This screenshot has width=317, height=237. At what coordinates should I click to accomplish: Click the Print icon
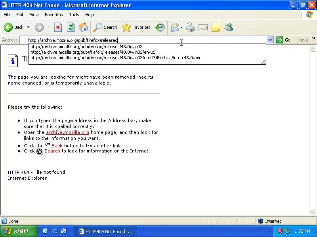coord(191,27)
